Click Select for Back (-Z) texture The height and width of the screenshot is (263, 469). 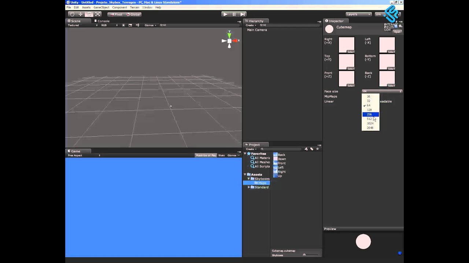click(391, 85)
